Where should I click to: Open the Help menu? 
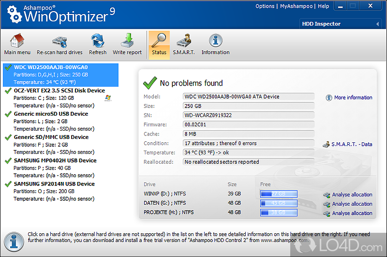click(324, 6)
